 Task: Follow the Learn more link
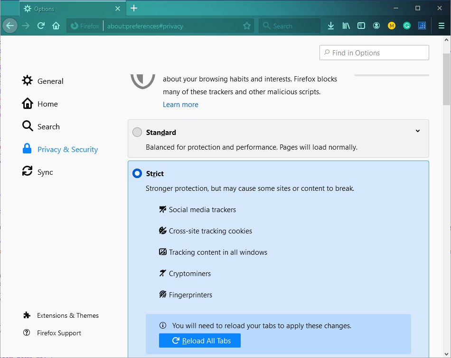[180, 104]
